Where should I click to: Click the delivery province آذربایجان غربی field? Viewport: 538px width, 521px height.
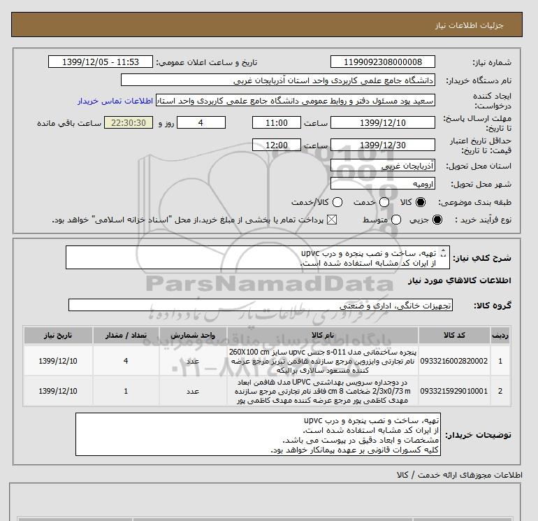383,166
